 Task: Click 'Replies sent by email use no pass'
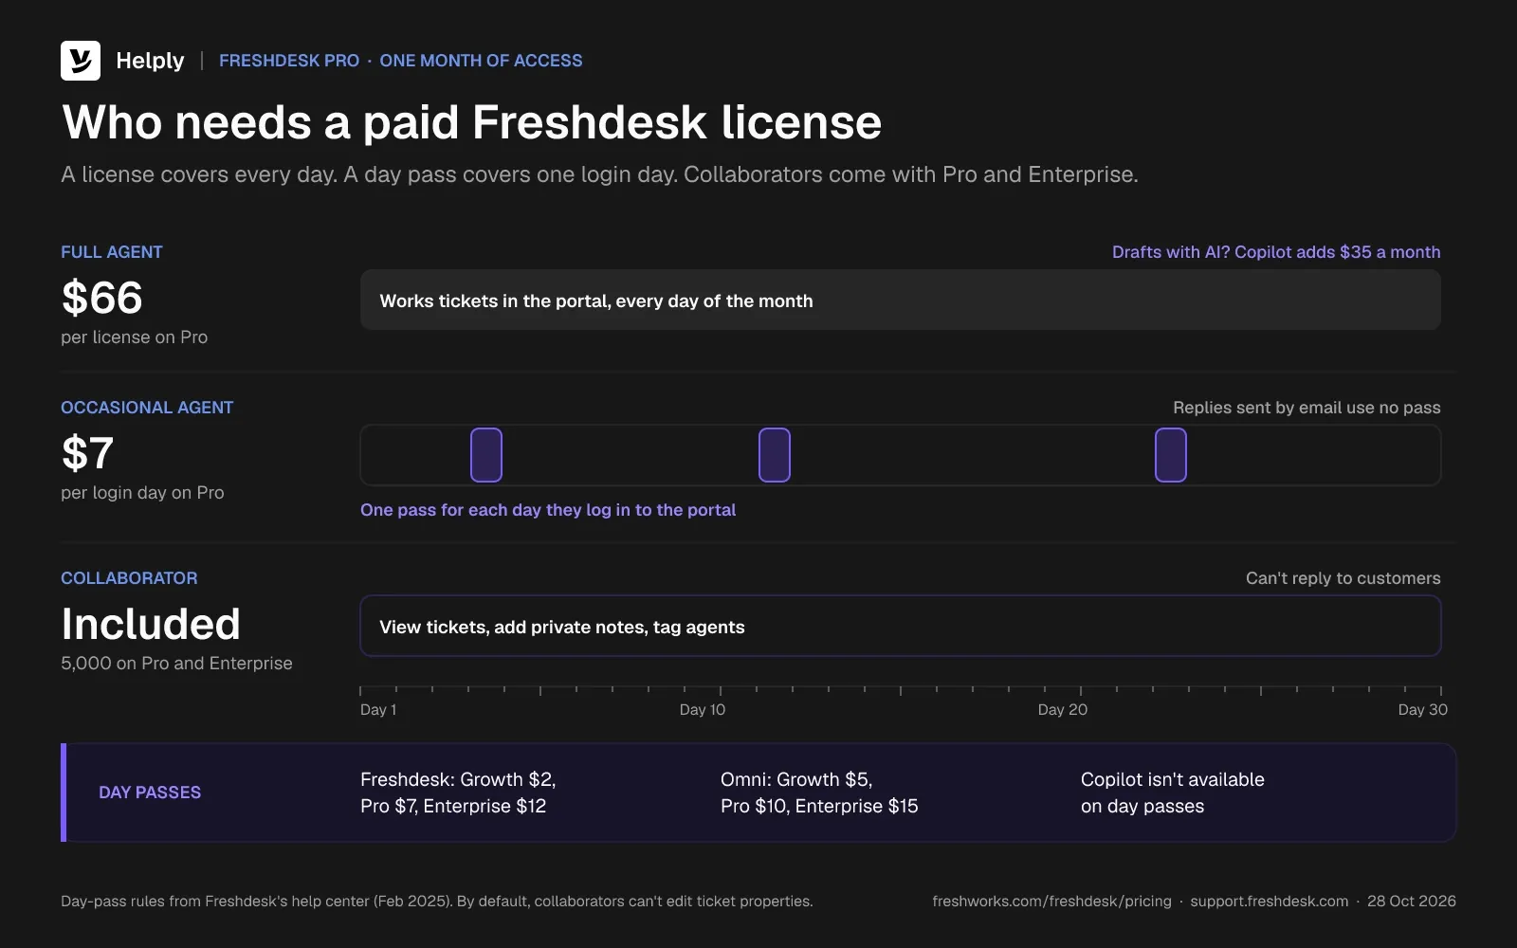coord(1307,408)
